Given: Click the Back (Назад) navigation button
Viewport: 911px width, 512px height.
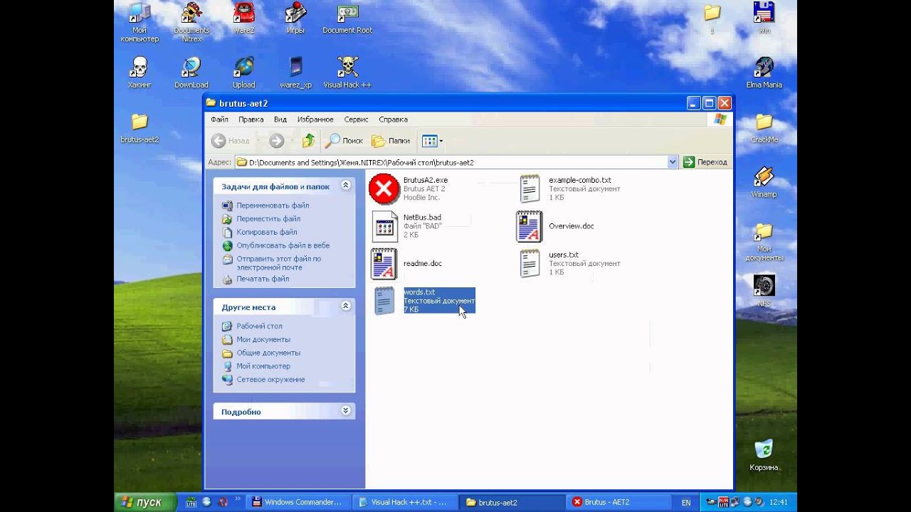Looking at the screenshot, I should [x=231, y=141].
